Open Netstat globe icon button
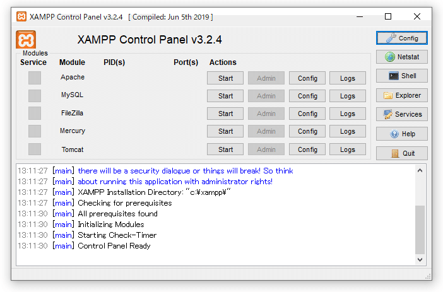The height and width of the screenshot is (292, 443). 402,57
